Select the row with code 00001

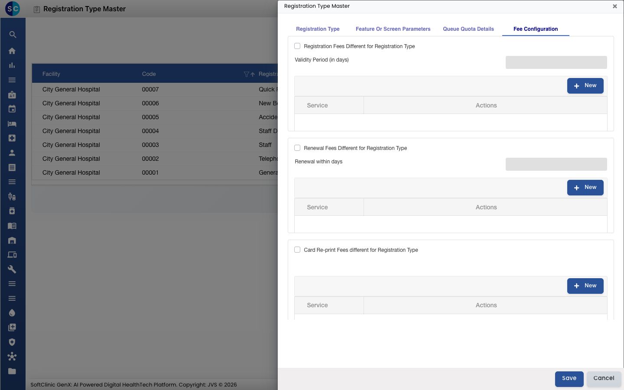coord(155,172)
